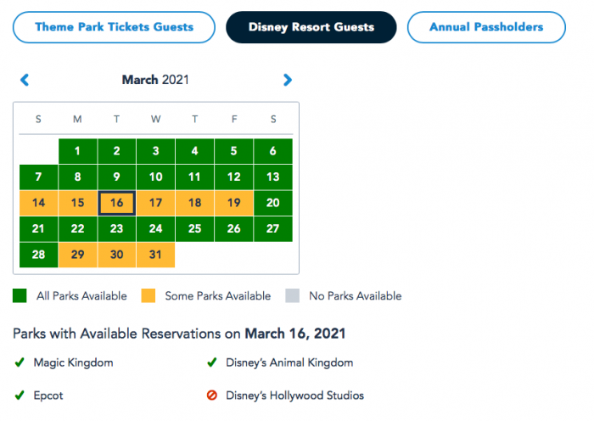Image resolution: width=594 pixels, height=421 pixels.
Task: Click the green checkmark beside Epcot
Action: 20,396
